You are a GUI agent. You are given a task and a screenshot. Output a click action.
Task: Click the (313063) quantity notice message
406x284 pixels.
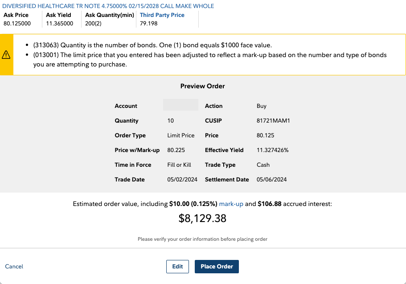click(x=152, y=45)
